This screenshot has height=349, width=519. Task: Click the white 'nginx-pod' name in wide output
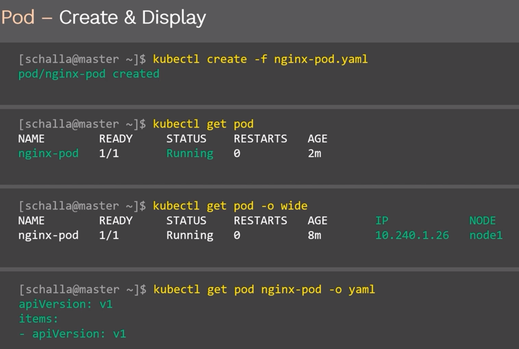(48, 235)
